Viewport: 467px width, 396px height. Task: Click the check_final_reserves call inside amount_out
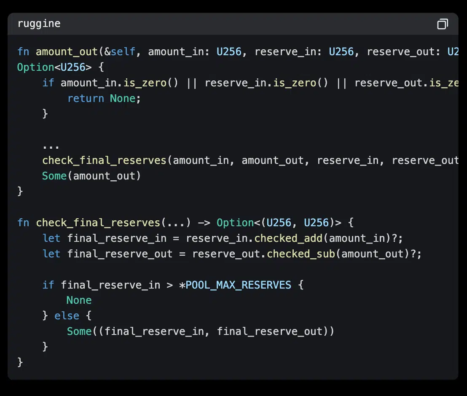click(104, 161)
